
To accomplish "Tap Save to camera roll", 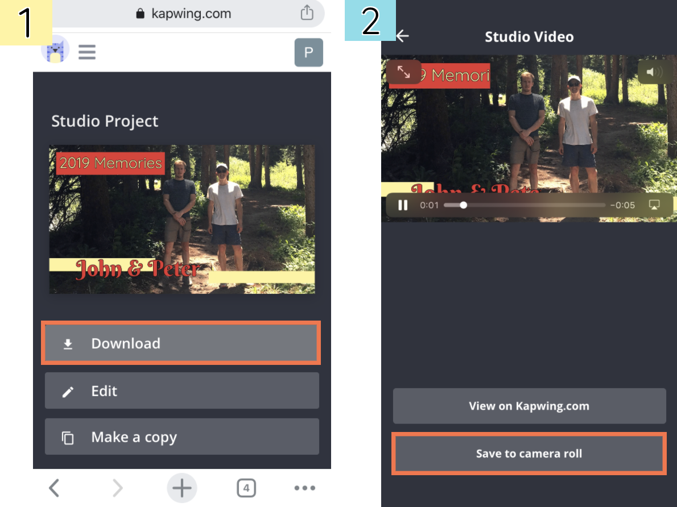I will coord(529,454).
